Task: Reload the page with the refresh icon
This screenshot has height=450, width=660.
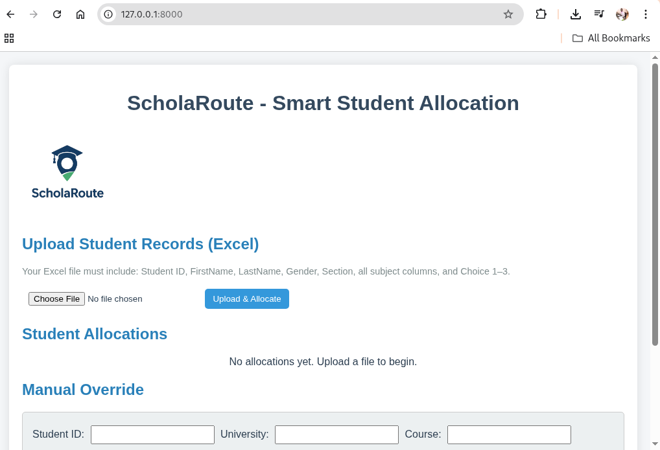Action: pos(57,14)
